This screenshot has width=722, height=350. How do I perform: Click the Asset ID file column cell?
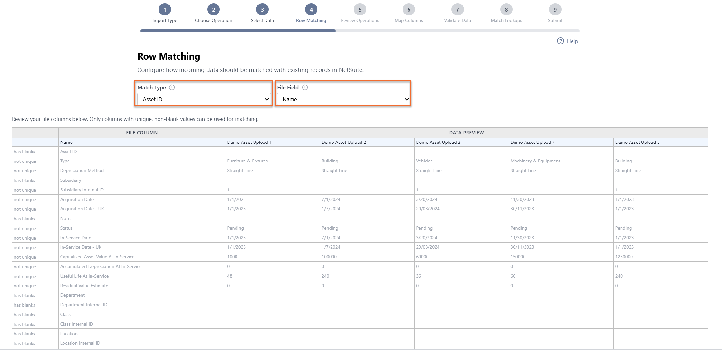tap(142, 152)
